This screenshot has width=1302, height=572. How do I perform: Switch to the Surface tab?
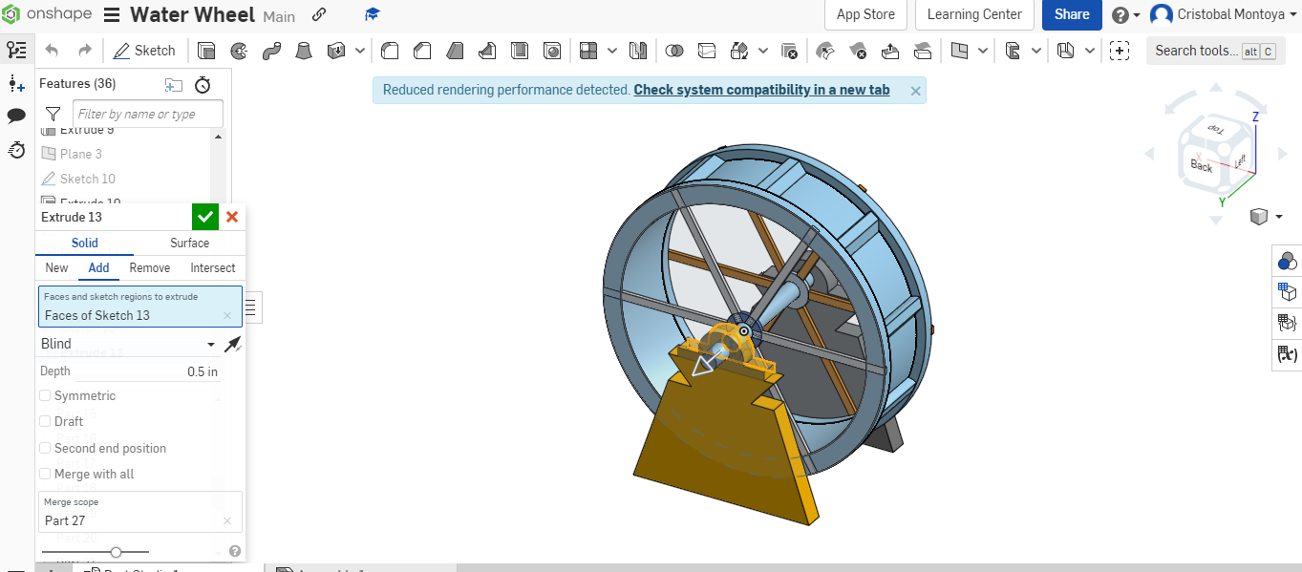click(190, 243)
